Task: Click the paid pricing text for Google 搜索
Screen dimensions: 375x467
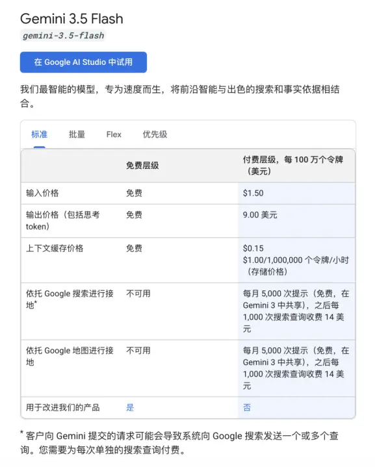Action: 296,311
